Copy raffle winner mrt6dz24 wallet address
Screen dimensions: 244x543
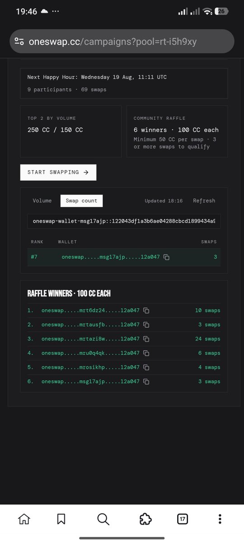click(x=146, y=311)
